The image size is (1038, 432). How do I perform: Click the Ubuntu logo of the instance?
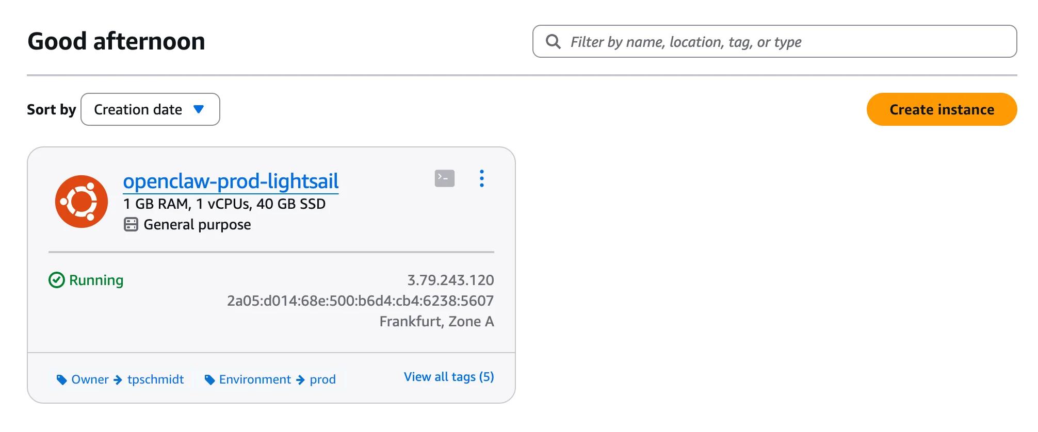click(x=82, y=202)
